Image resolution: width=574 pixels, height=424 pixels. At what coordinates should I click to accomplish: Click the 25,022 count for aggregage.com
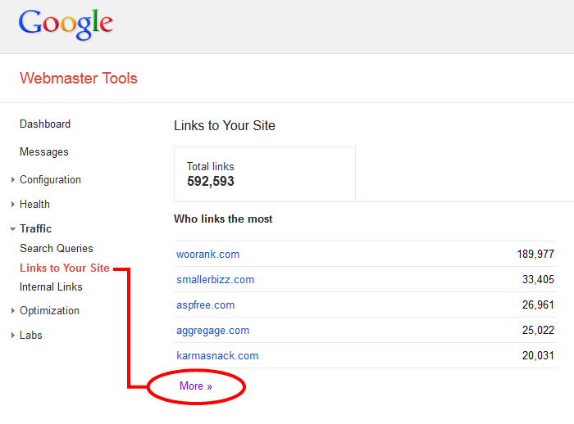coord(538,330)
